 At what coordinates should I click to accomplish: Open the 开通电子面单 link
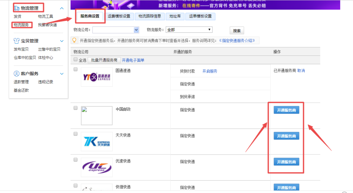tap(133, 60)
